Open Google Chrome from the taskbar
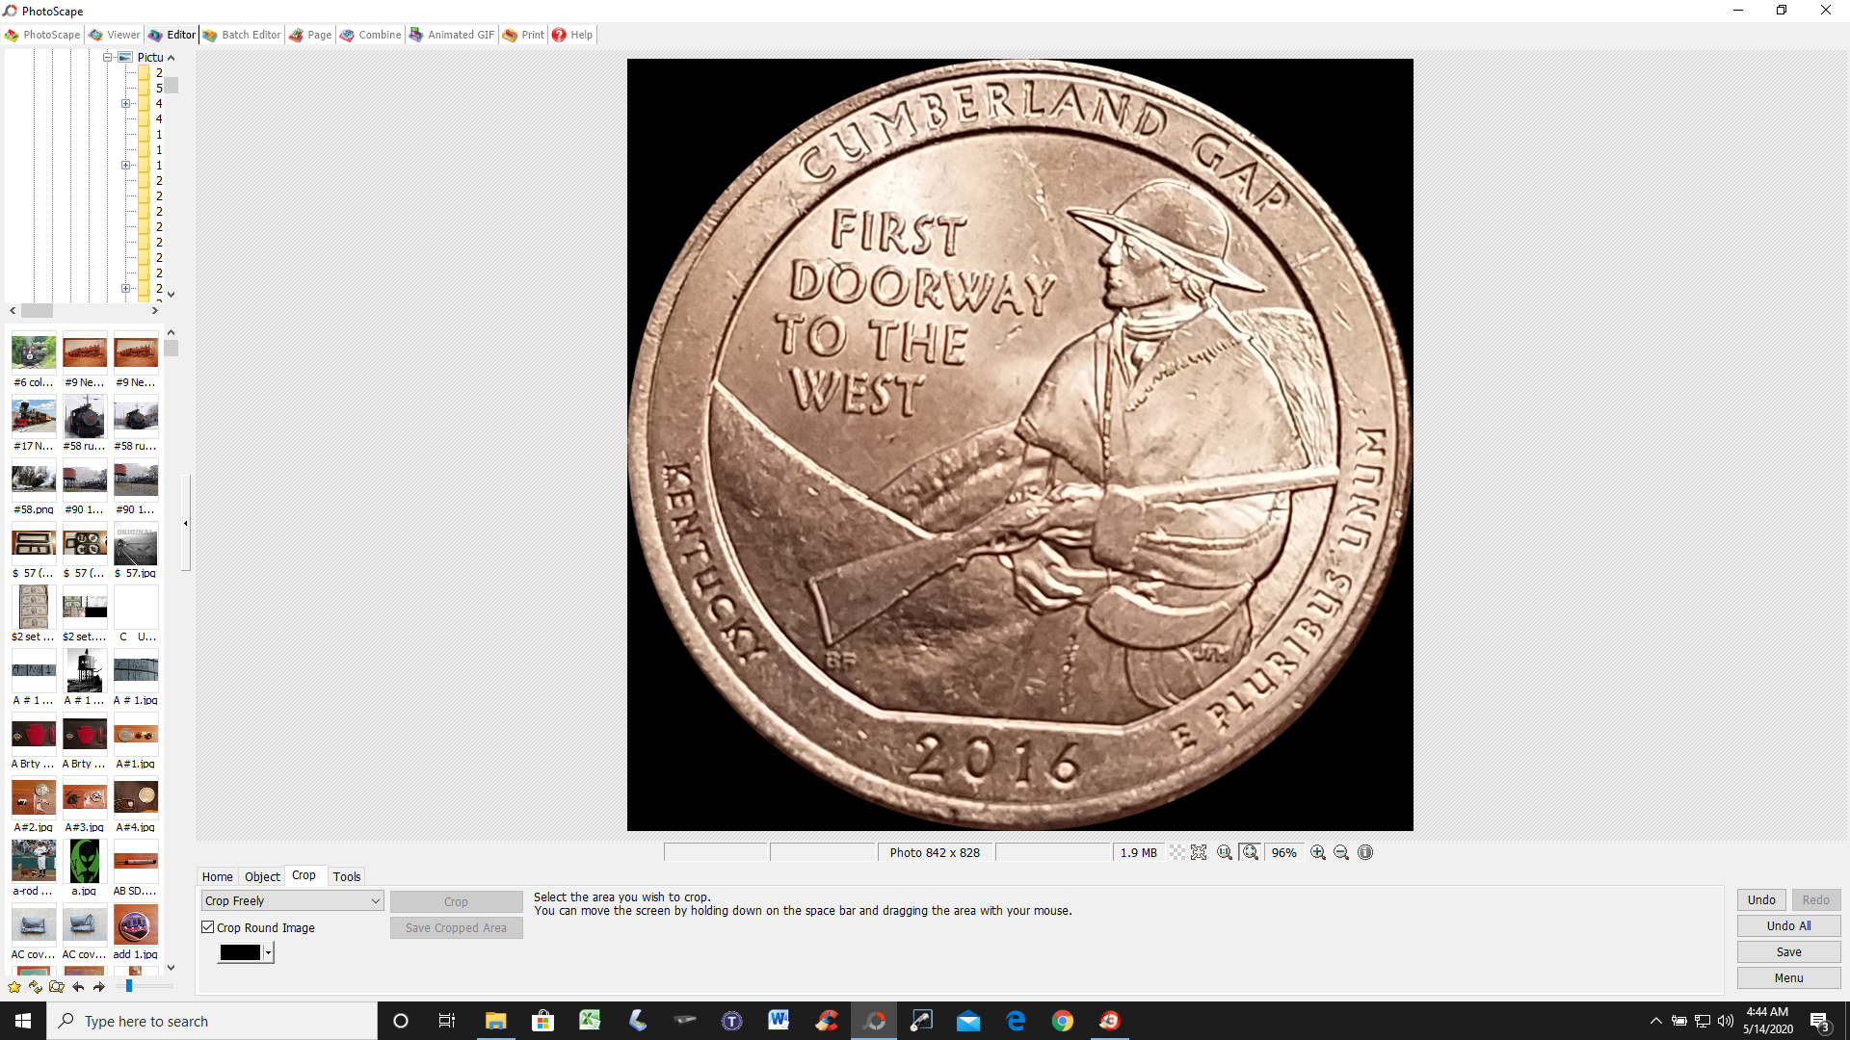1850x1040 pixels. pos(1063,1021)
